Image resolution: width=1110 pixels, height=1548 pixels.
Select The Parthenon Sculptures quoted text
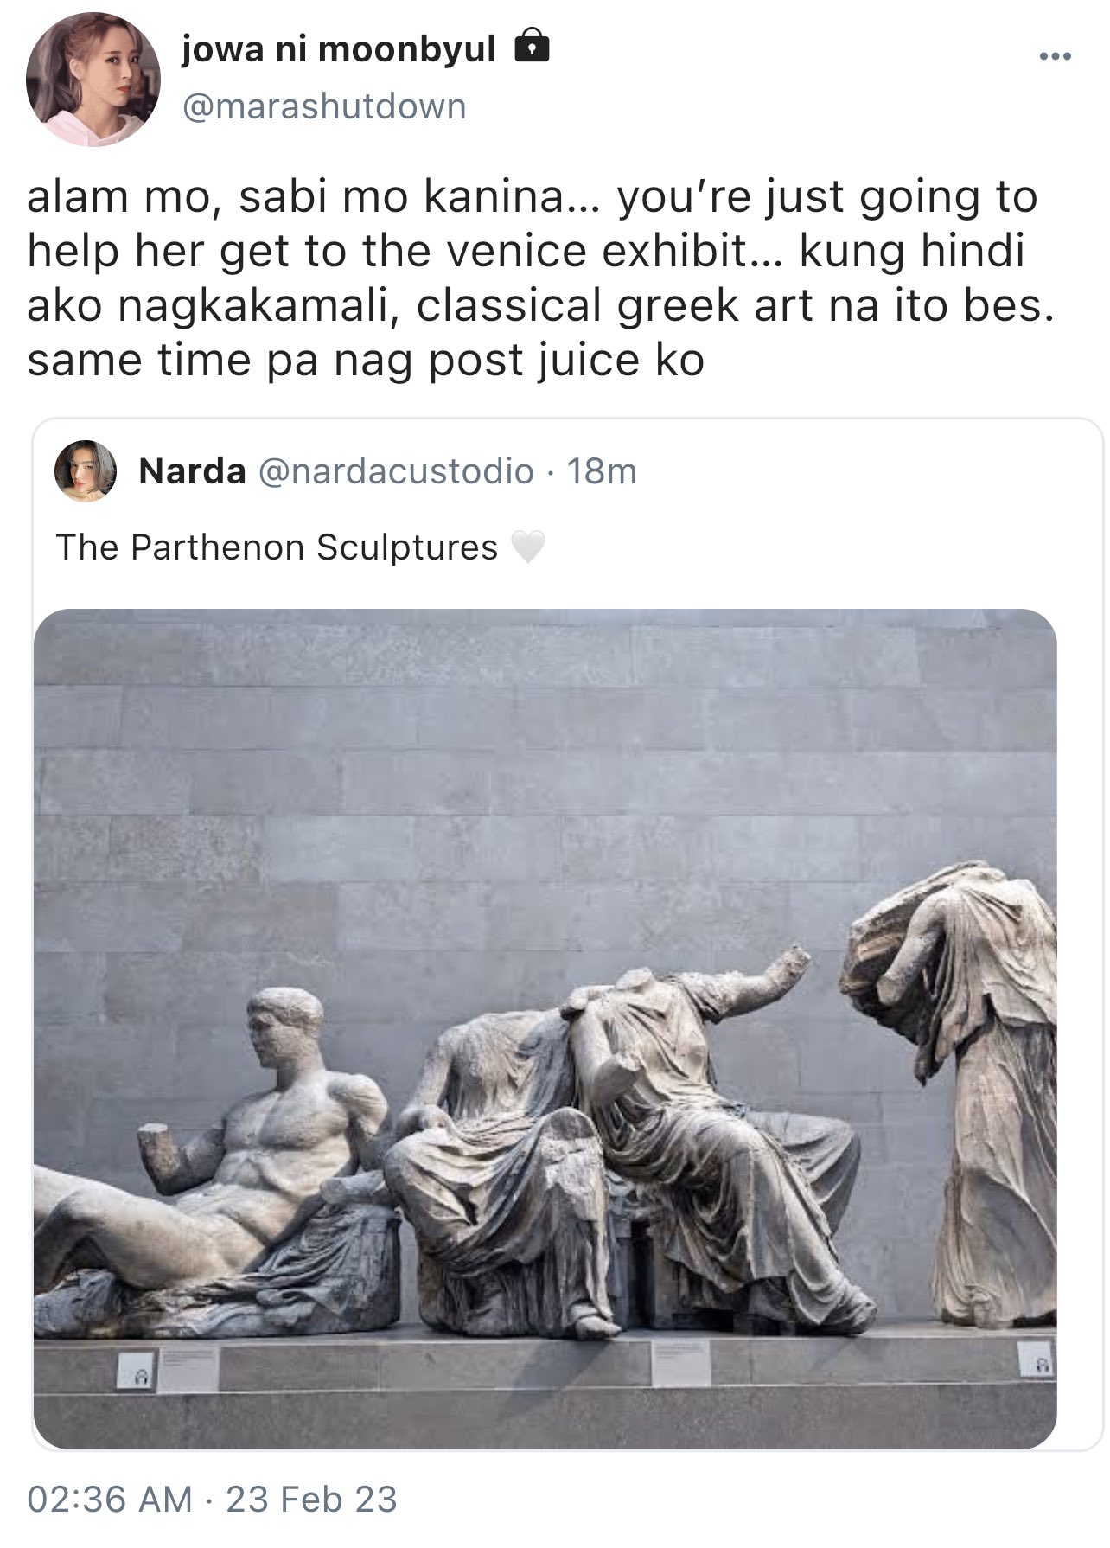[x=277, y=547]
